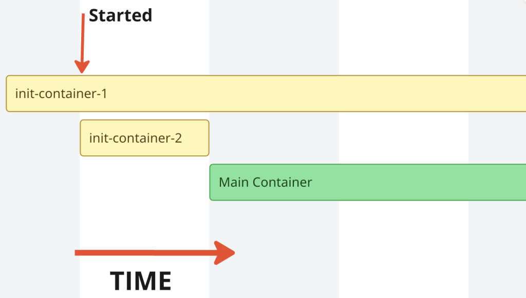Screen dimensions: 526x298
Task: Click the 'init-container-2' text label
Action: tap(136, 138)
